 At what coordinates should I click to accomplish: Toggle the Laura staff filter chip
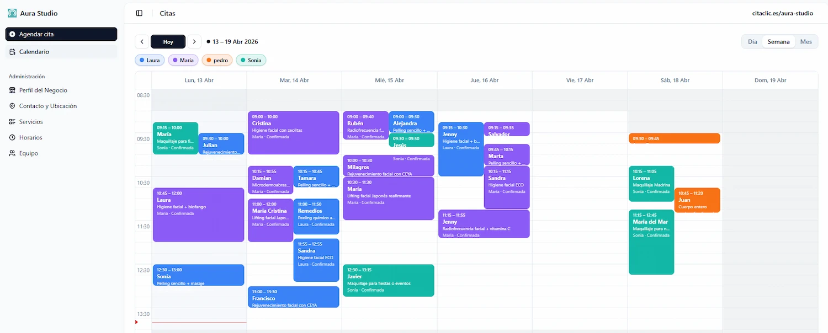click(x=149, y=60)
